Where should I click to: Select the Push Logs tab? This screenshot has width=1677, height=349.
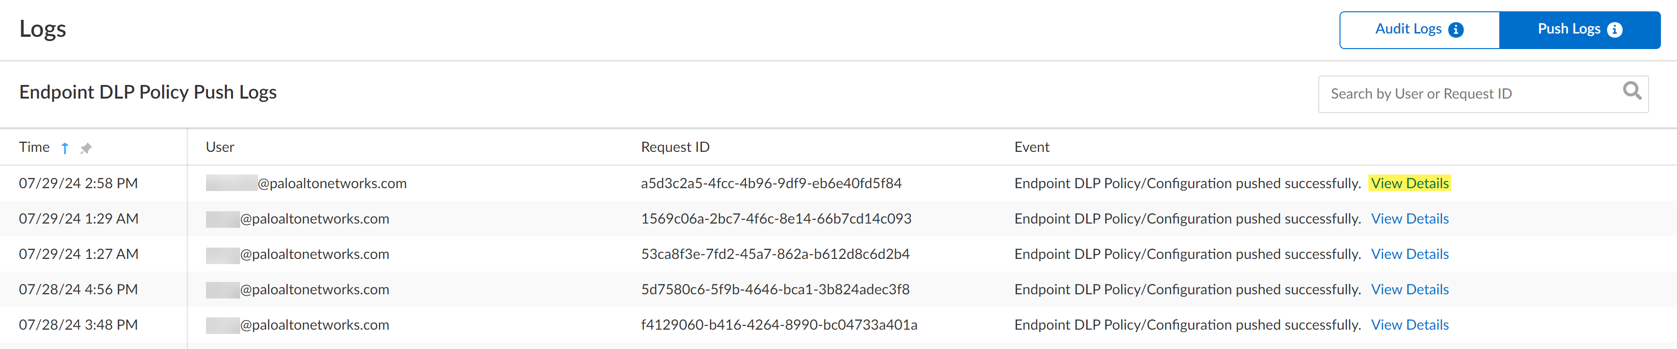coord(1568,29)
